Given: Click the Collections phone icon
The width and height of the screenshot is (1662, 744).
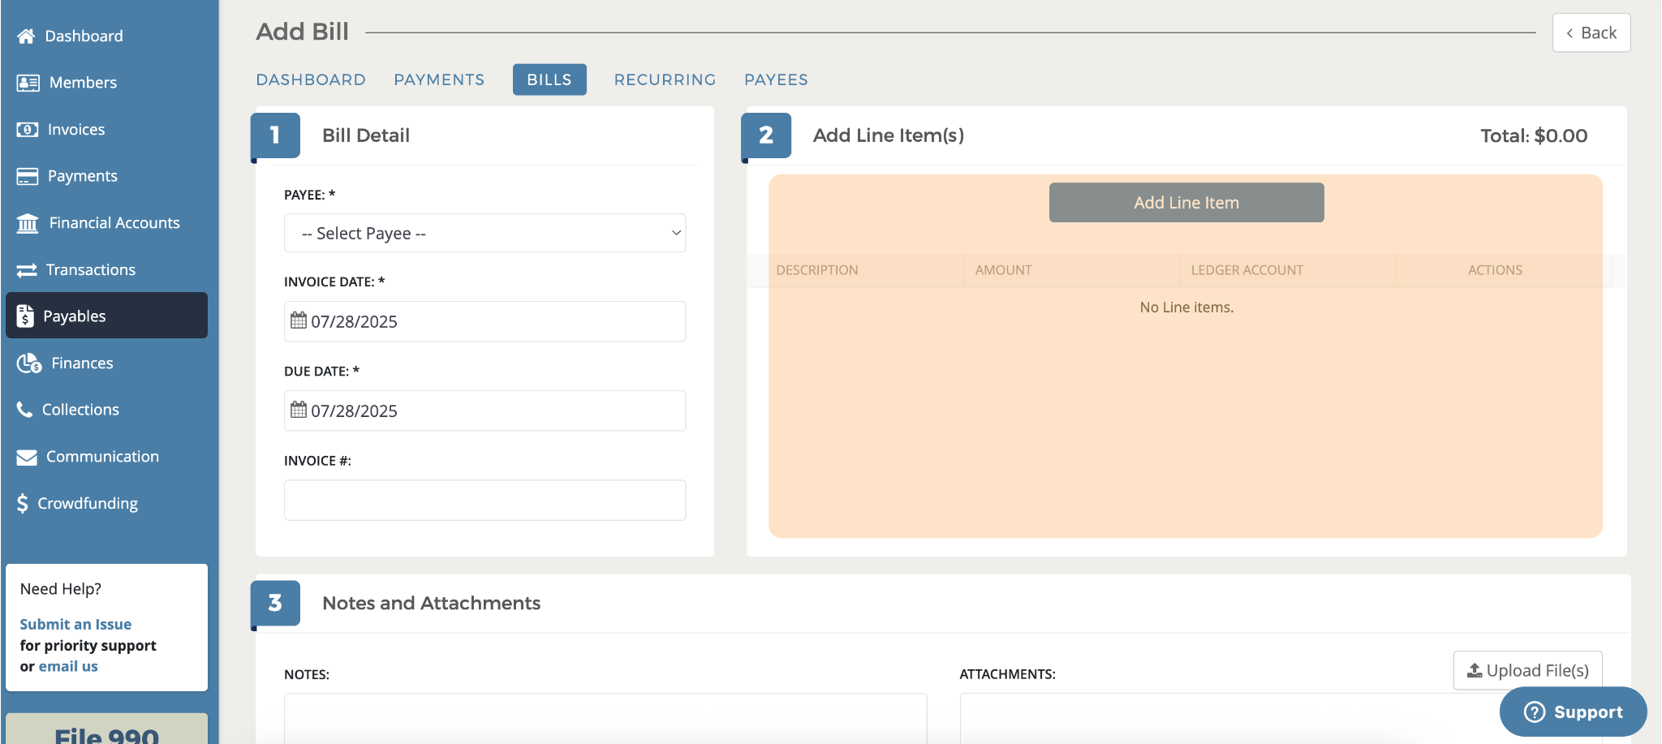Looking at the screenshot, I should coord(25,410).
